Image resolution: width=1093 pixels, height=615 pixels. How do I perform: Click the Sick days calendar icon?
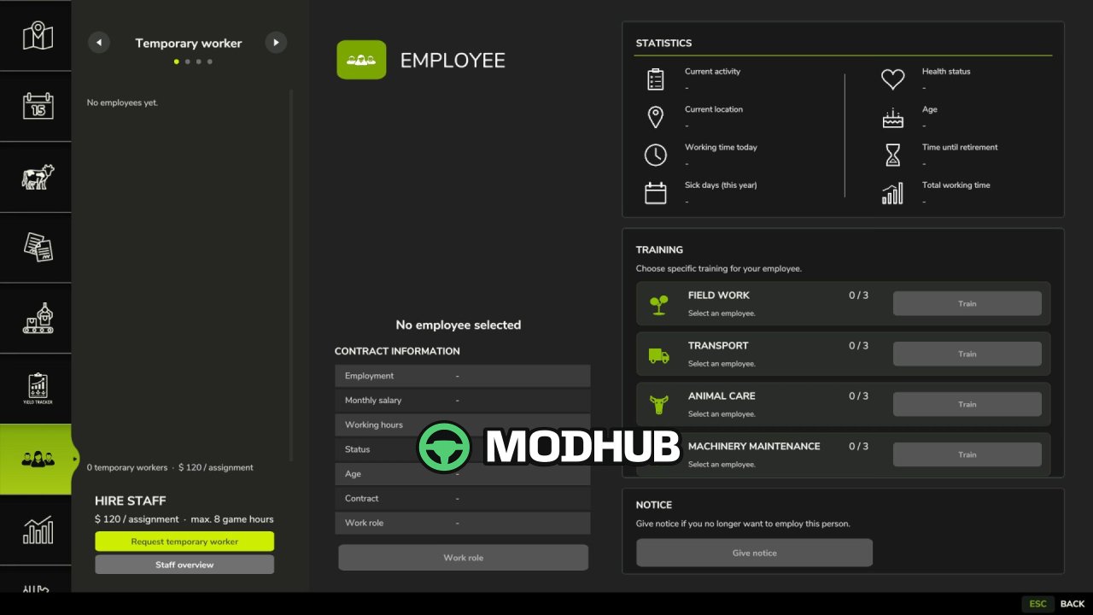(655, 193)
